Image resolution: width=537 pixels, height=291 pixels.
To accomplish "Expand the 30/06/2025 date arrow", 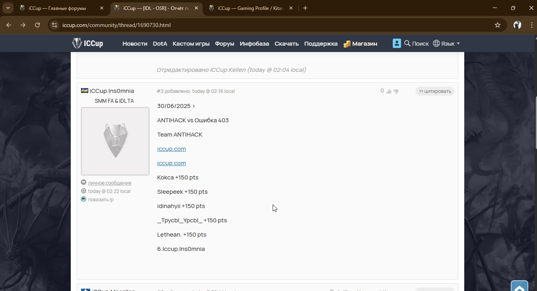I will click(194, 106).
